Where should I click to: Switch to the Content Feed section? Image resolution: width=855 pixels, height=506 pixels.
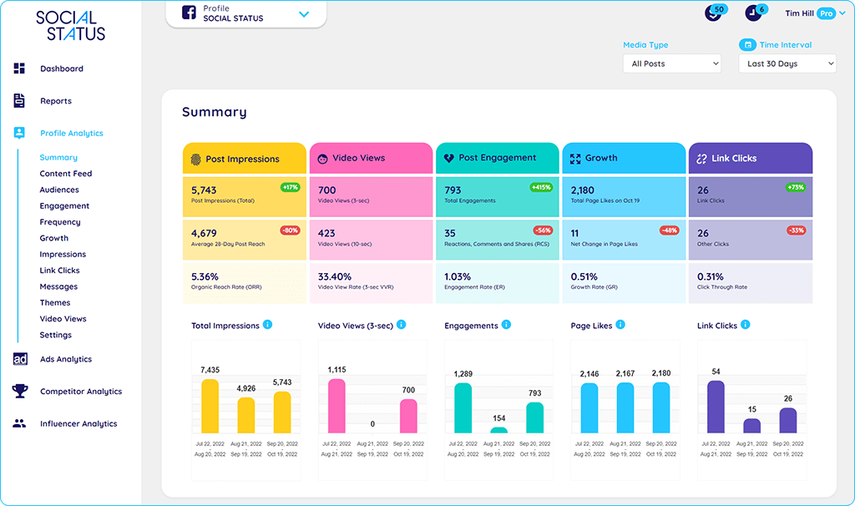(64, 173)
